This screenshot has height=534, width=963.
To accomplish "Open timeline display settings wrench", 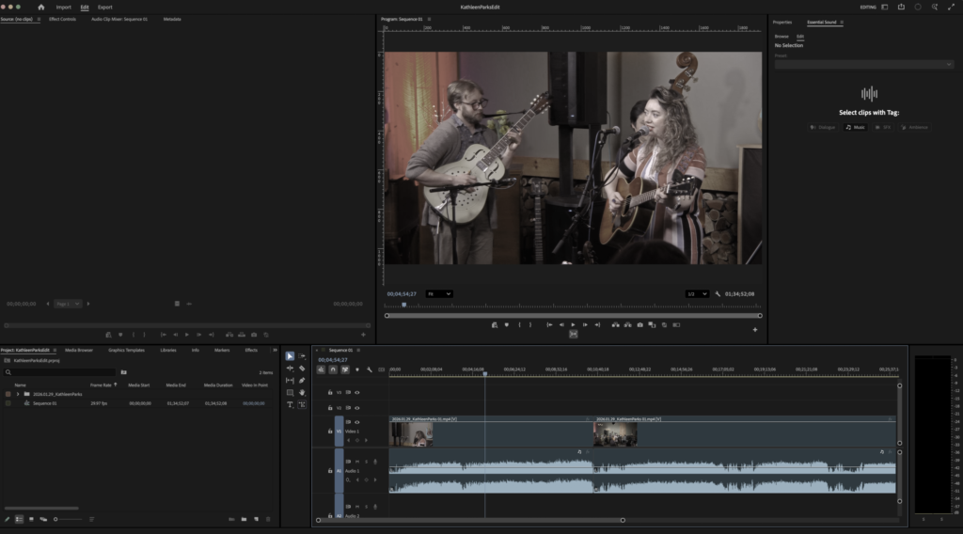I will click(370, 369).
